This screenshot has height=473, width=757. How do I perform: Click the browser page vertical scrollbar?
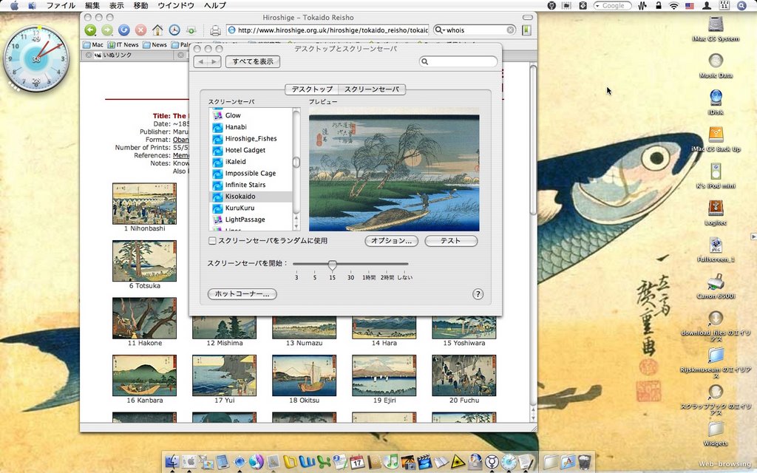click(533, 140)
